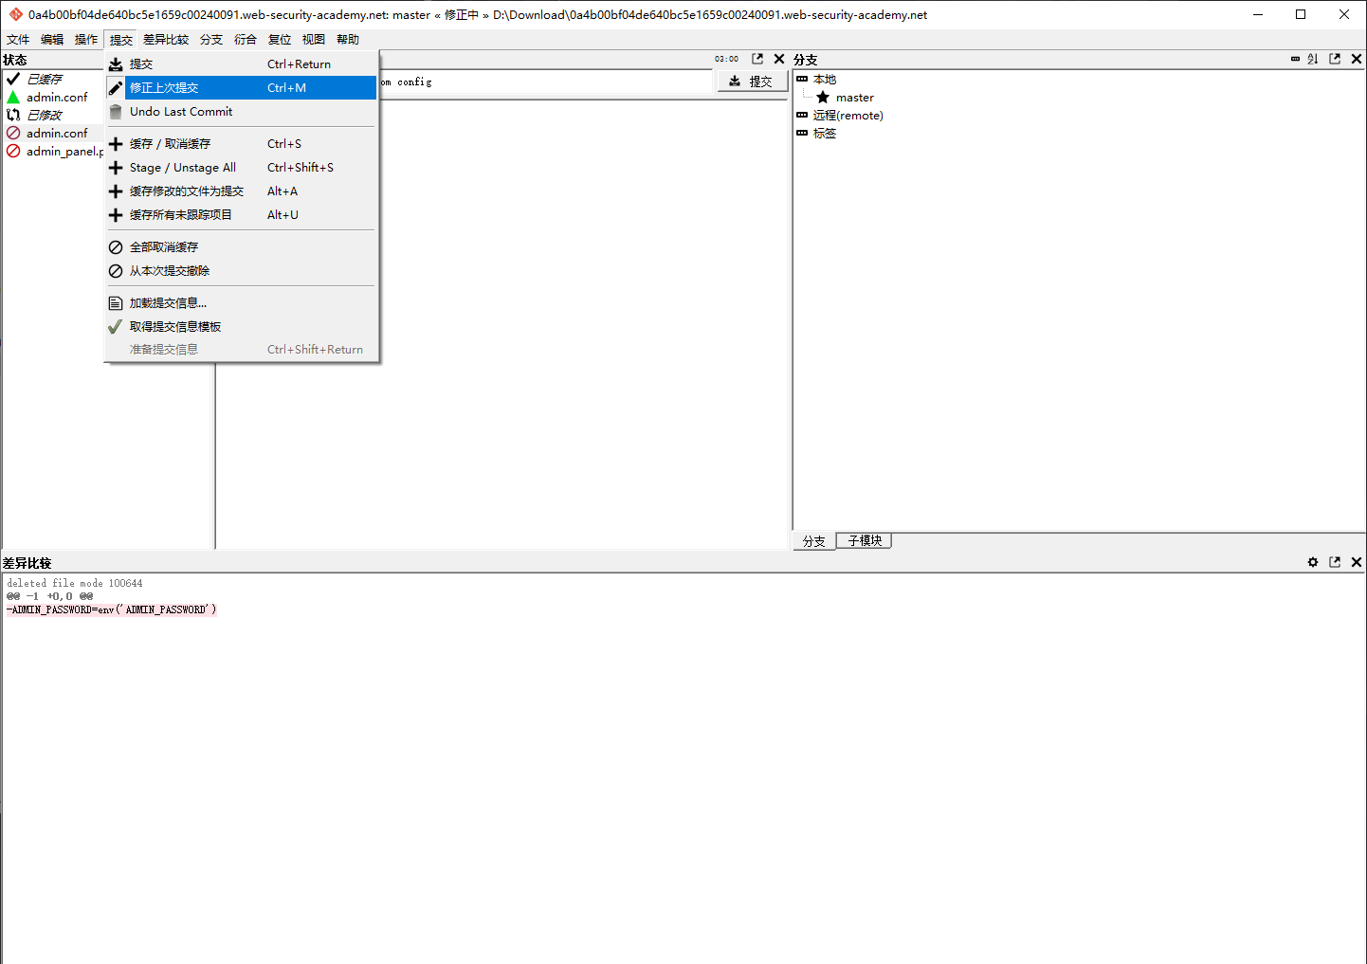This screenshot has height=964, width=1367.
Task: Select 缓存修改的文件为提交 entry
Action: 241,191
